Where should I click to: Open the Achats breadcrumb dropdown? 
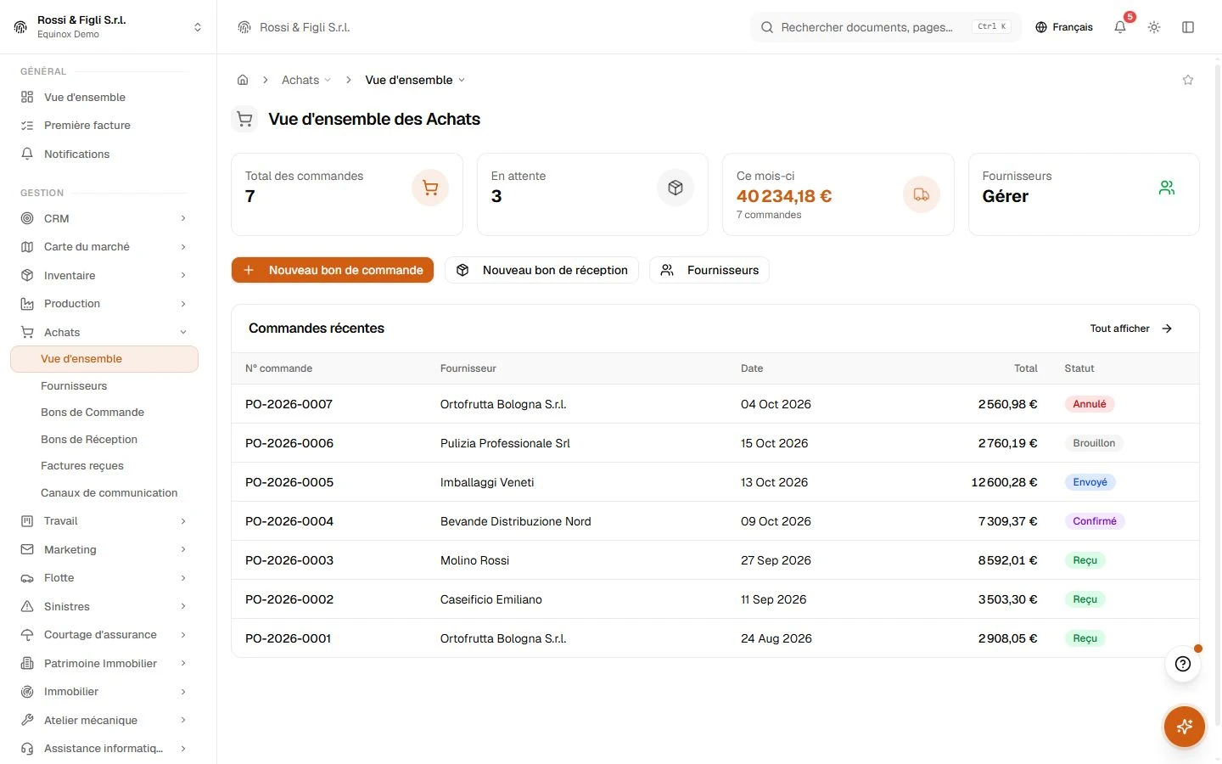[306, 80]
